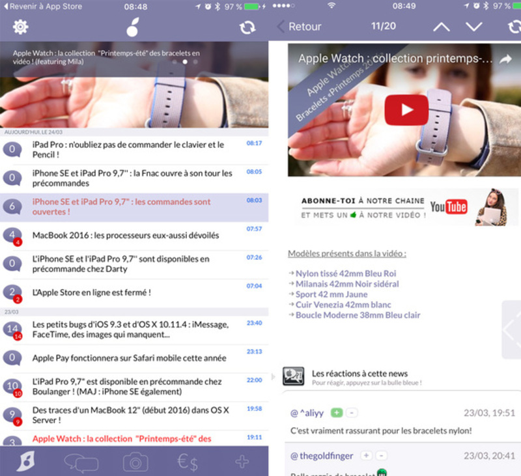
Task: Select the camera tab
Action: pyautogui.click(x=135, y=462)
